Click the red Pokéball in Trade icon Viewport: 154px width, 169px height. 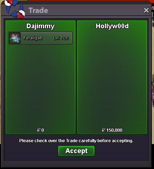21,14
